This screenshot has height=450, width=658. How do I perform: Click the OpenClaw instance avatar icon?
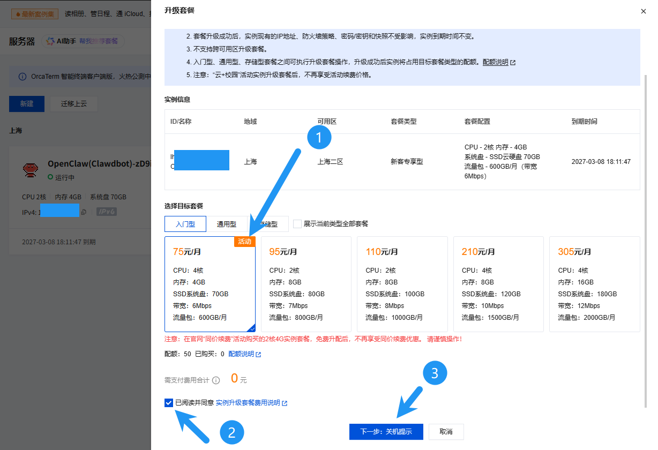pos(31,170)
